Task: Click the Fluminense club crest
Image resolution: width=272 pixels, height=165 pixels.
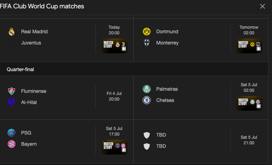Action: pos(12,91)
